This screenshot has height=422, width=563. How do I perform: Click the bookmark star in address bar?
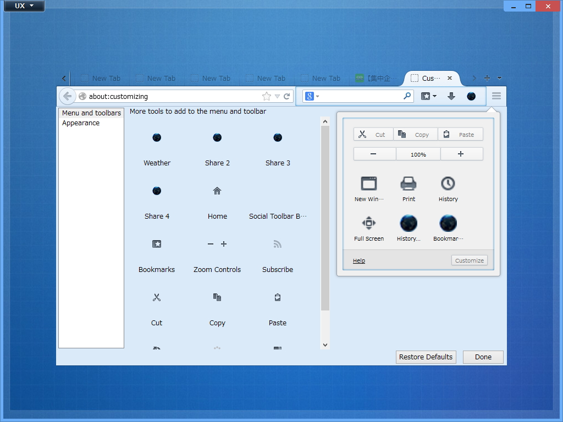pyautogui.click(x=267, y=96)
